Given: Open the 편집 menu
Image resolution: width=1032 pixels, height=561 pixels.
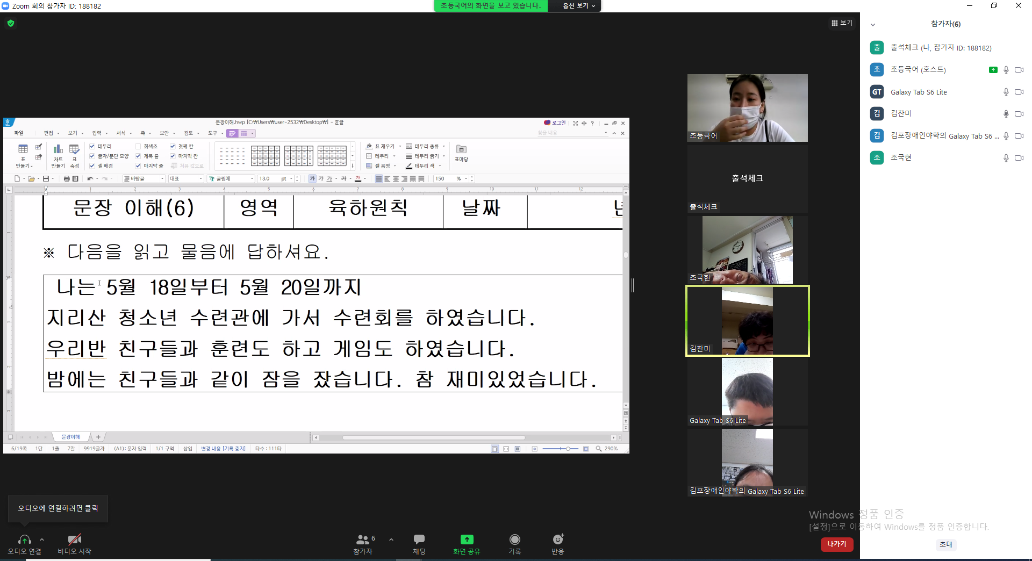Looking at the screenshot, I should [48, 133].
